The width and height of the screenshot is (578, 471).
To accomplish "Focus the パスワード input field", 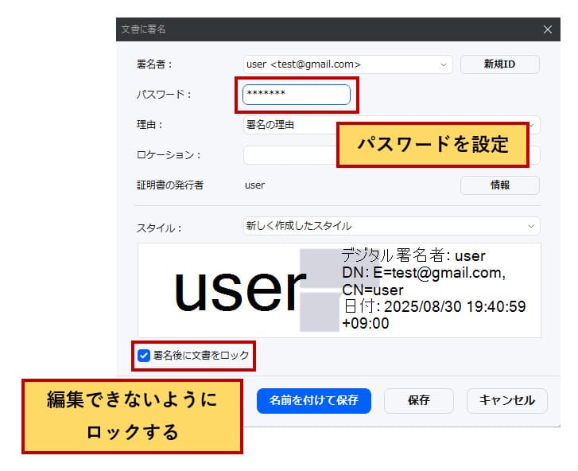I will (296, 95).
